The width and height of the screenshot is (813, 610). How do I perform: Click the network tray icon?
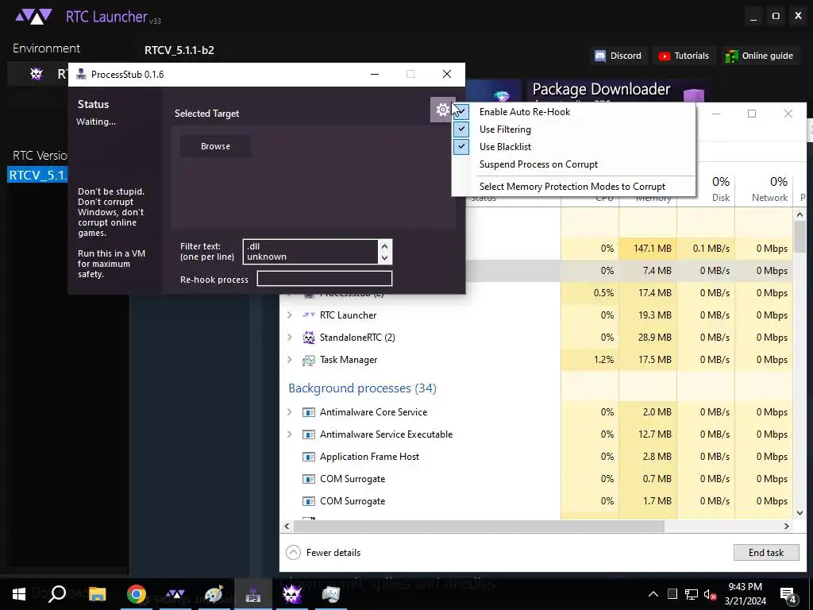[692, 594]
